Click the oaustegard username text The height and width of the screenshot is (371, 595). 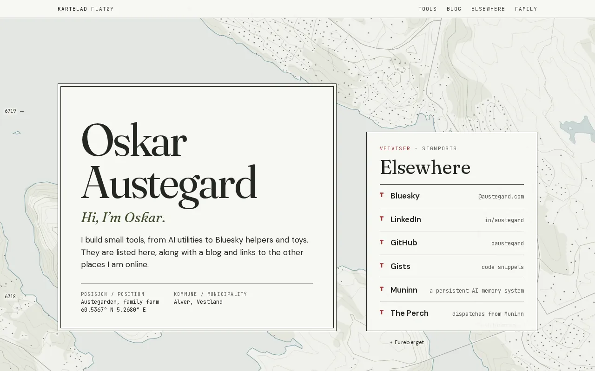coord(508,243)
